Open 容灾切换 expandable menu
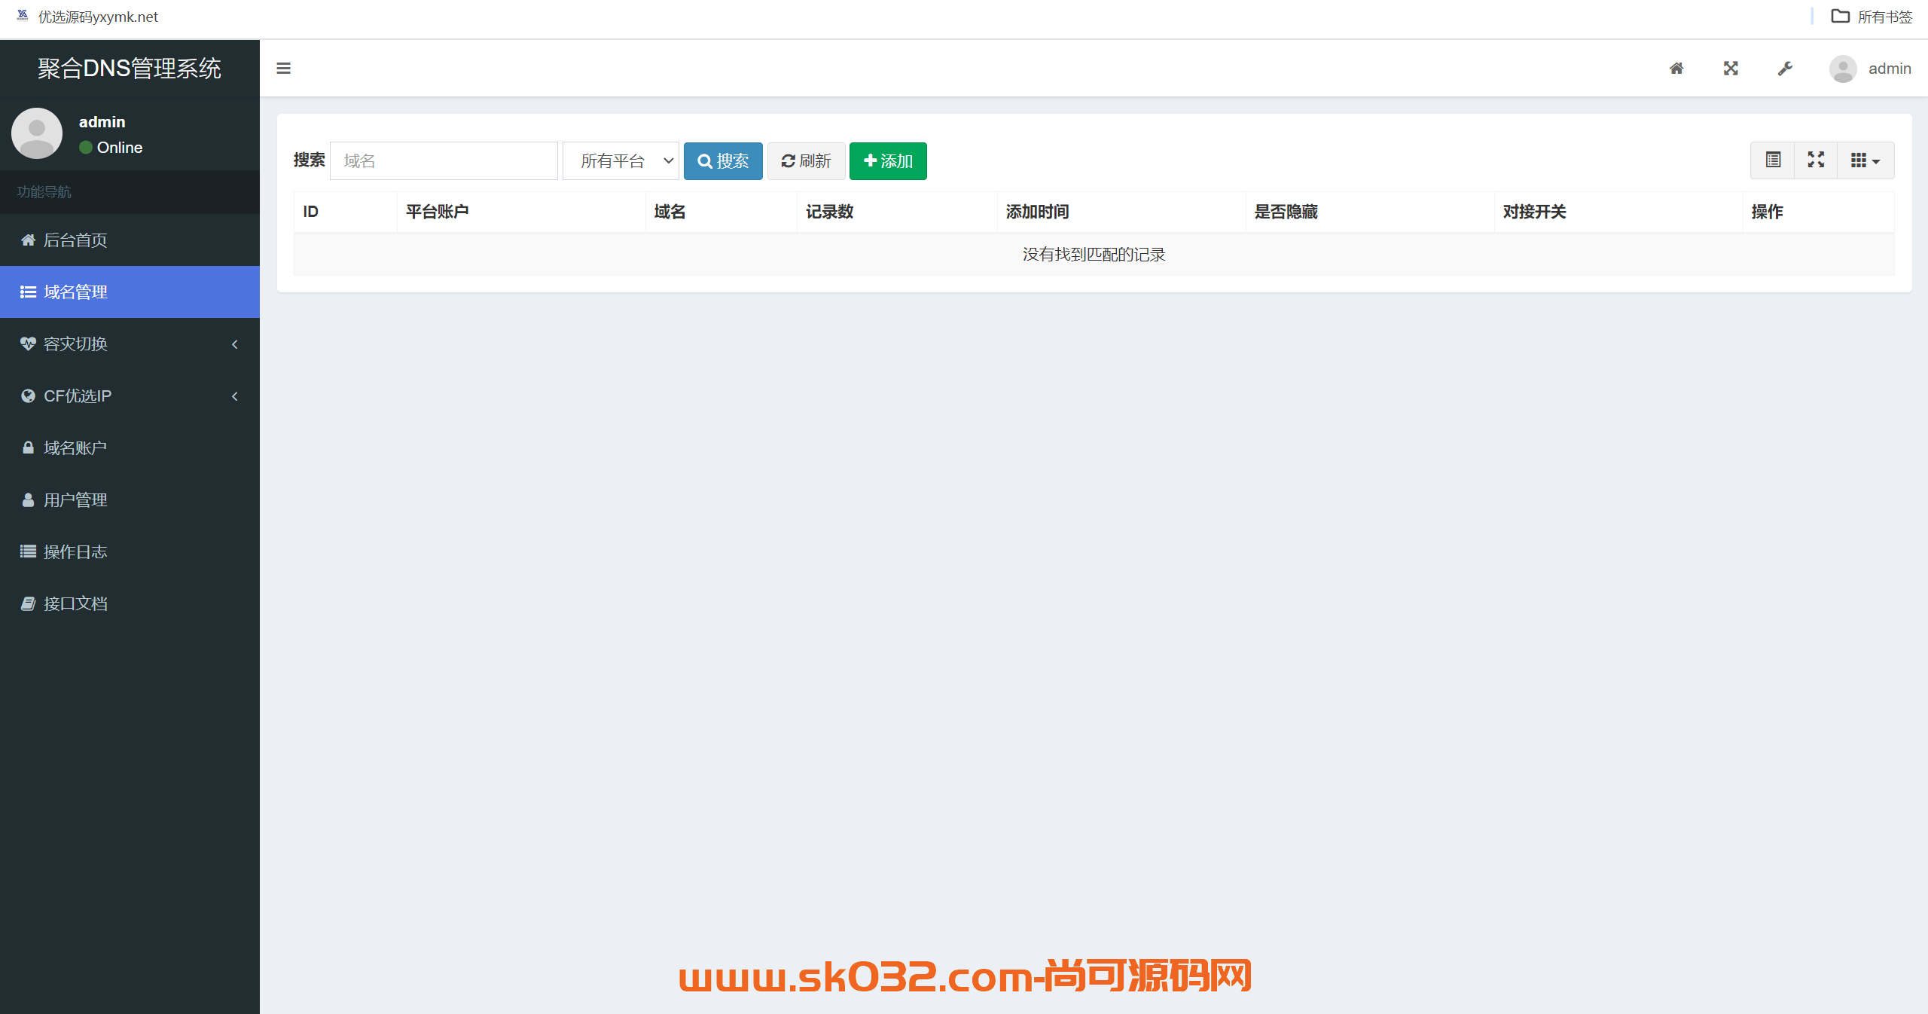Viewport: 1928px width, 1014px height. 129,343
